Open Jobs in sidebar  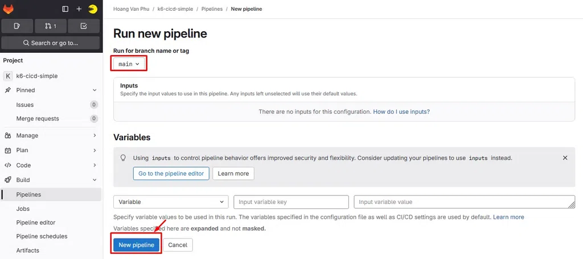[23, 208]
